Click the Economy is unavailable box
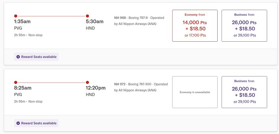 (195, 92)
